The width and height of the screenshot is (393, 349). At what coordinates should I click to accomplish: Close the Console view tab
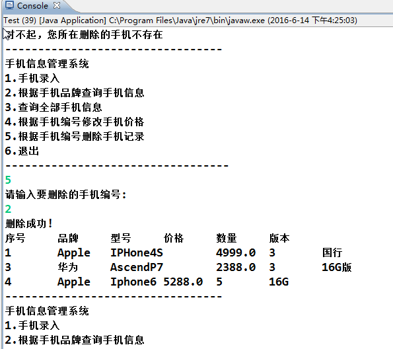[x=57, y=5]
